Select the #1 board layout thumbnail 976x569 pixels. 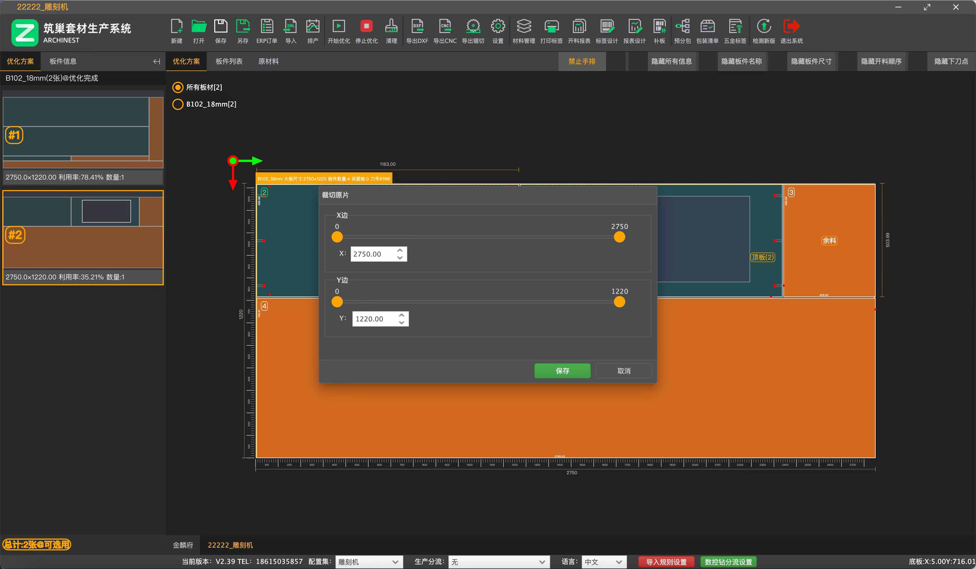[83, 131]
